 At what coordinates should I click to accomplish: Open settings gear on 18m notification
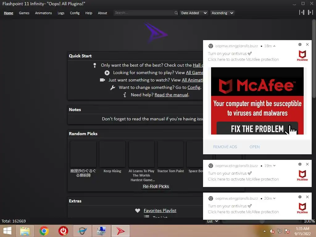click(300, 44)
